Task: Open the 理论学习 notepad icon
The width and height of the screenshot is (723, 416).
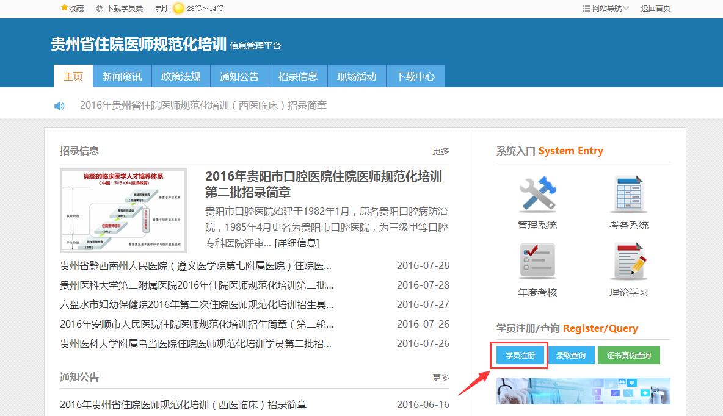Action: 628,262
